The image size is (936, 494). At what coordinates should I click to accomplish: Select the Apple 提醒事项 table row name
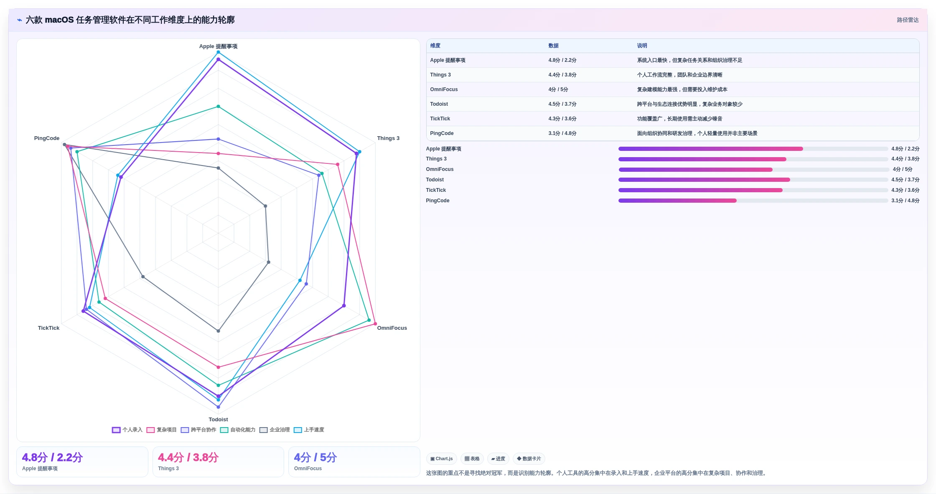tap(448, 60)
